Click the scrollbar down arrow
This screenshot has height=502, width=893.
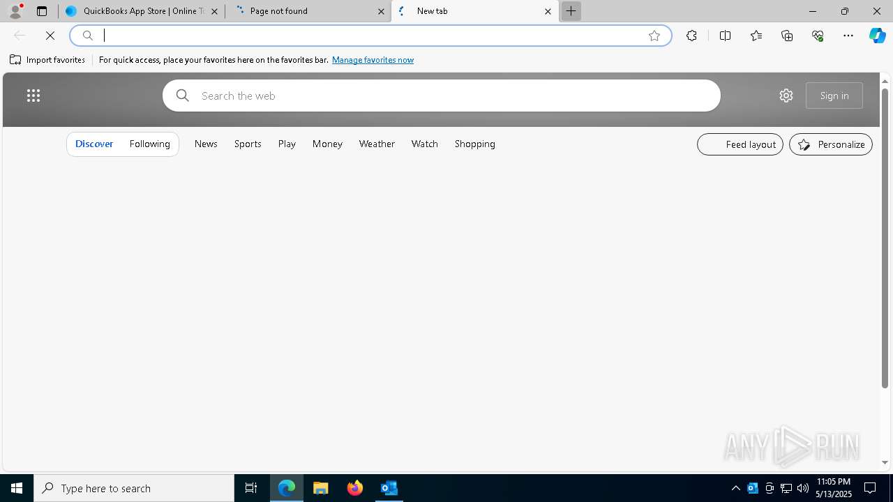coord(885,462)
